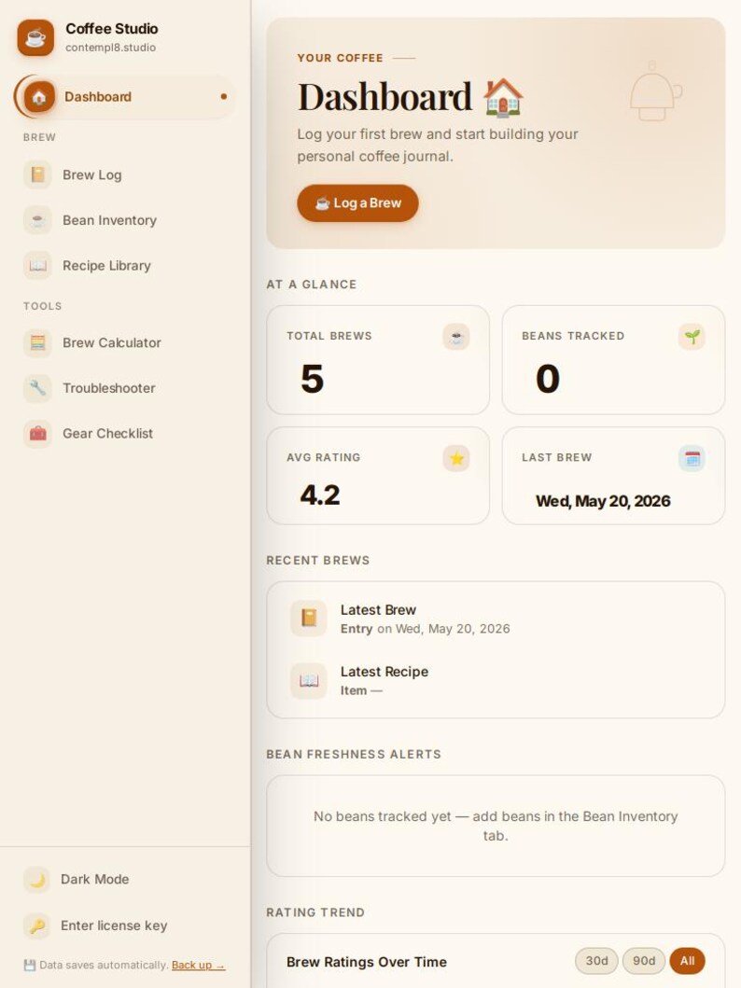Toggle Dark Mode
This screenshot has width=741, height=988.
124,880
